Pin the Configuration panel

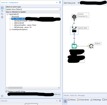click(60, 2)
